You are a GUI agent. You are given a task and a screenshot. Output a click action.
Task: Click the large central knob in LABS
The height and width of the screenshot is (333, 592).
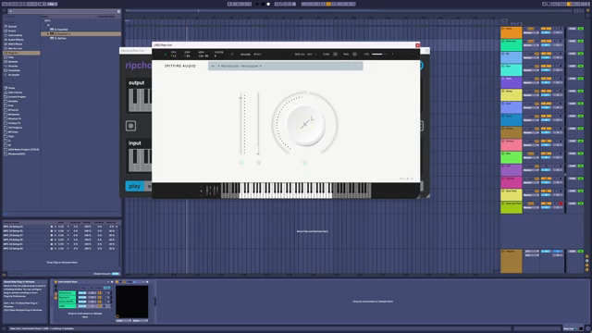coord(305,125)
